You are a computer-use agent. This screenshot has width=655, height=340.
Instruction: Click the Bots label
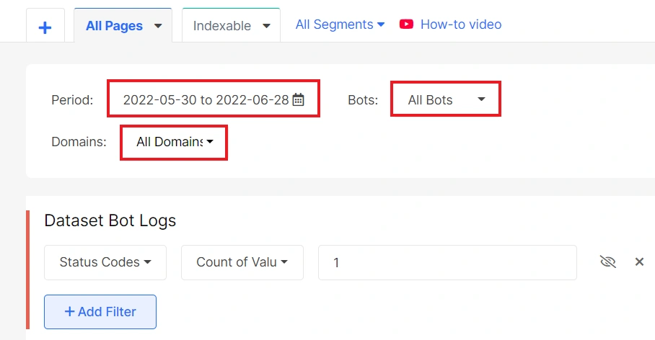[x=363, y=100]
